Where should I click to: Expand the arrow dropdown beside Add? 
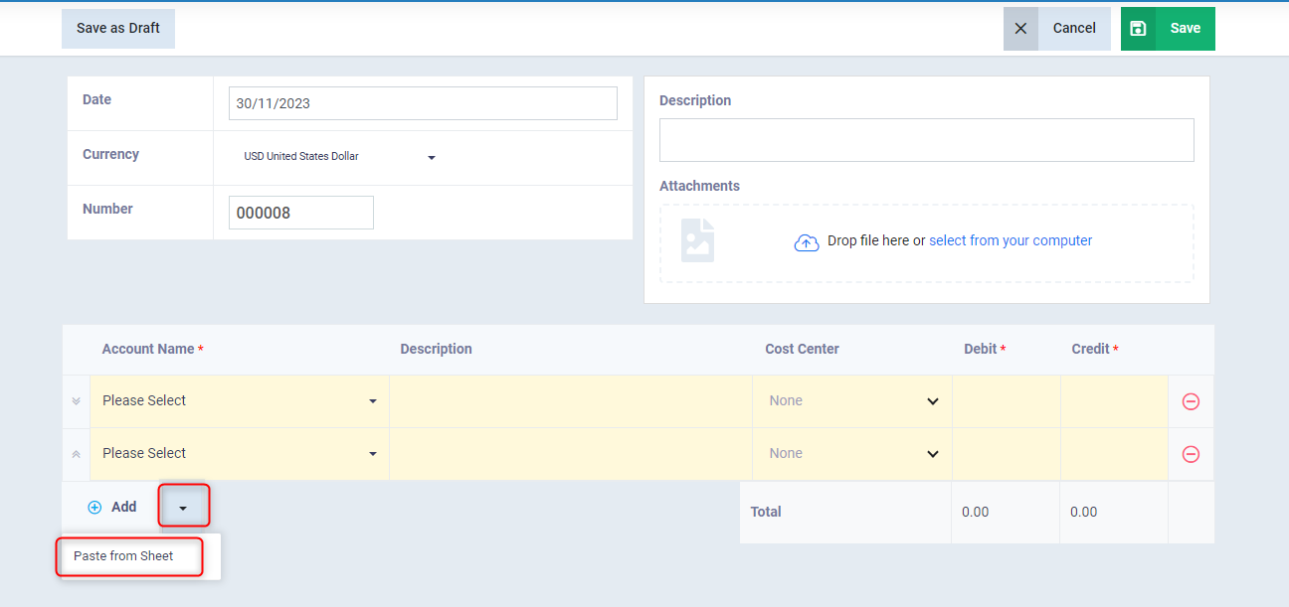coord(183,507)
